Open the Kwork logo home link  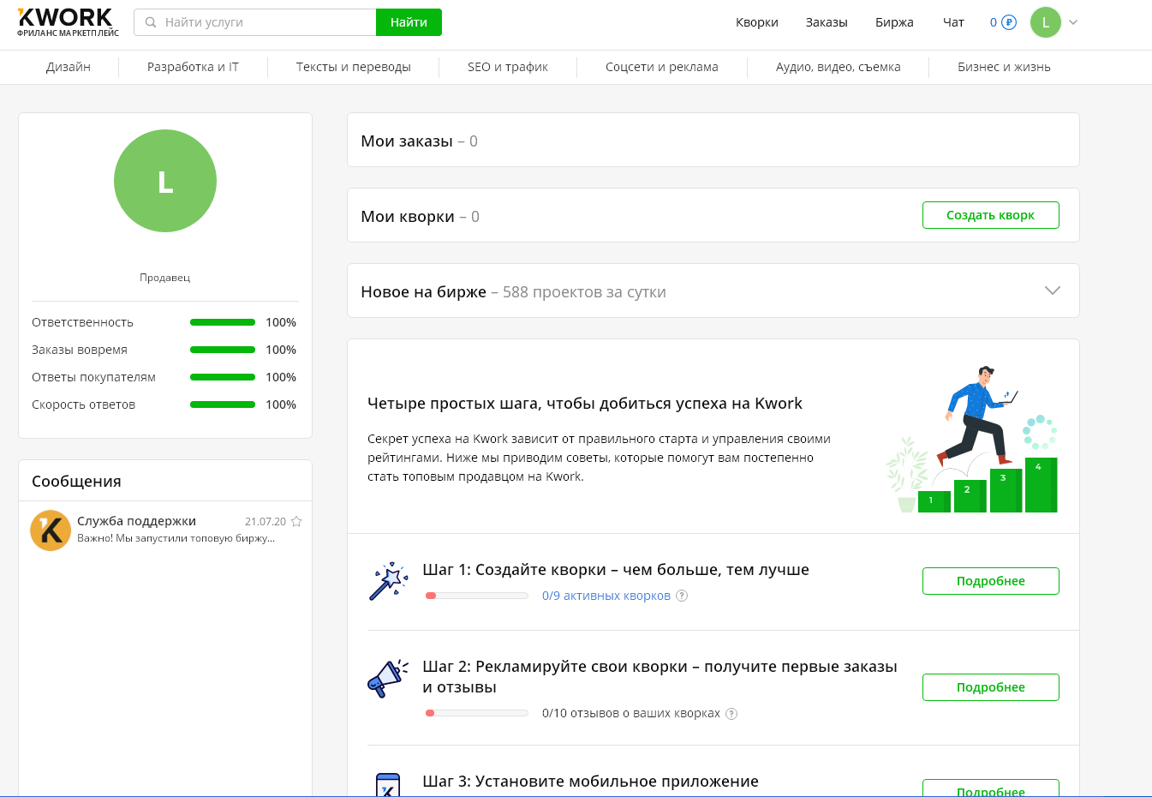68,22
